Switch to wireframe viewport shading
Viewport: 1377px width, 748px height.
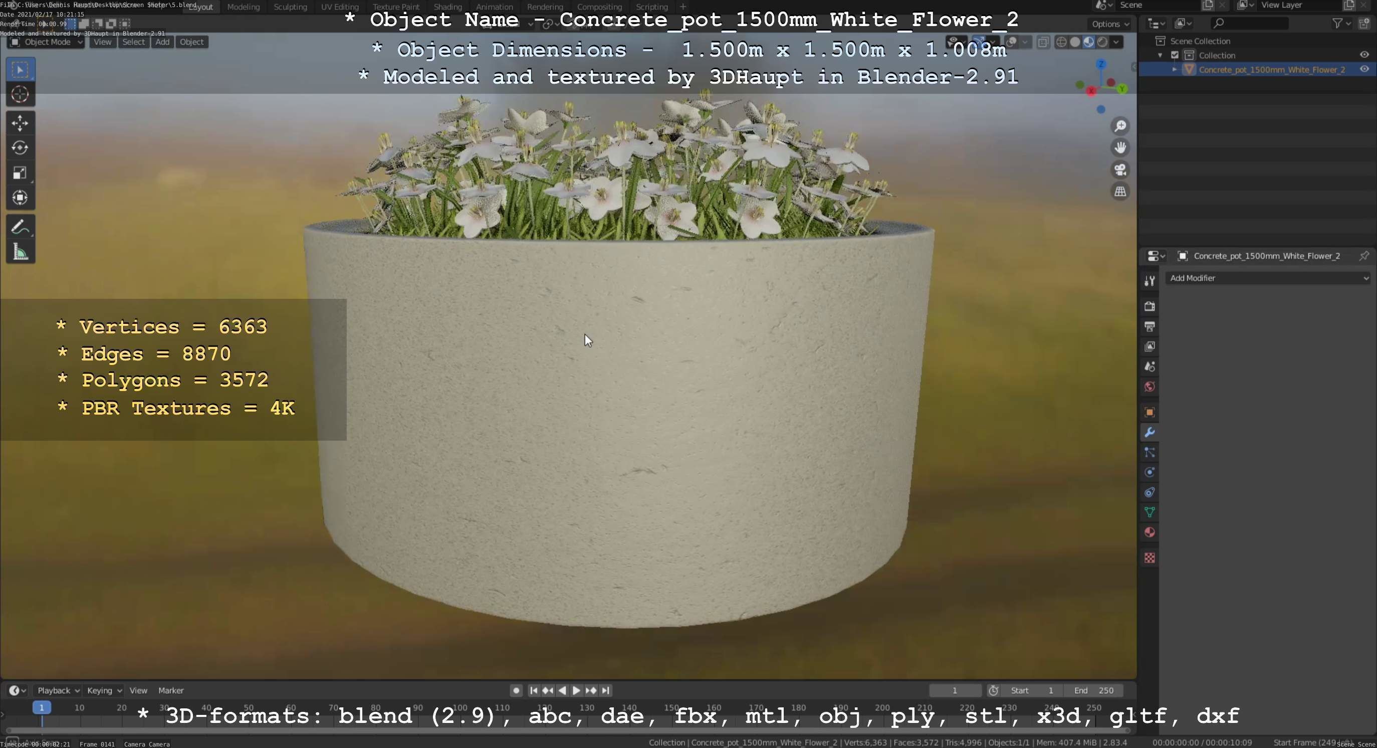point(1062,42)
